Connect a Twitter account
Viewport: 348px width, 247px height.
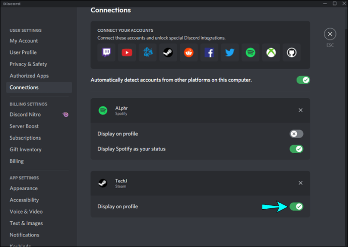click(230, 52)
